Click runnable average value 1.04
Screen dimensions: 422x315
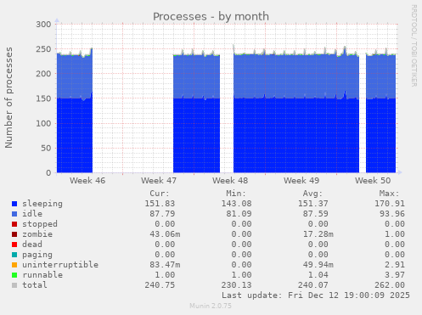[318, 275]
